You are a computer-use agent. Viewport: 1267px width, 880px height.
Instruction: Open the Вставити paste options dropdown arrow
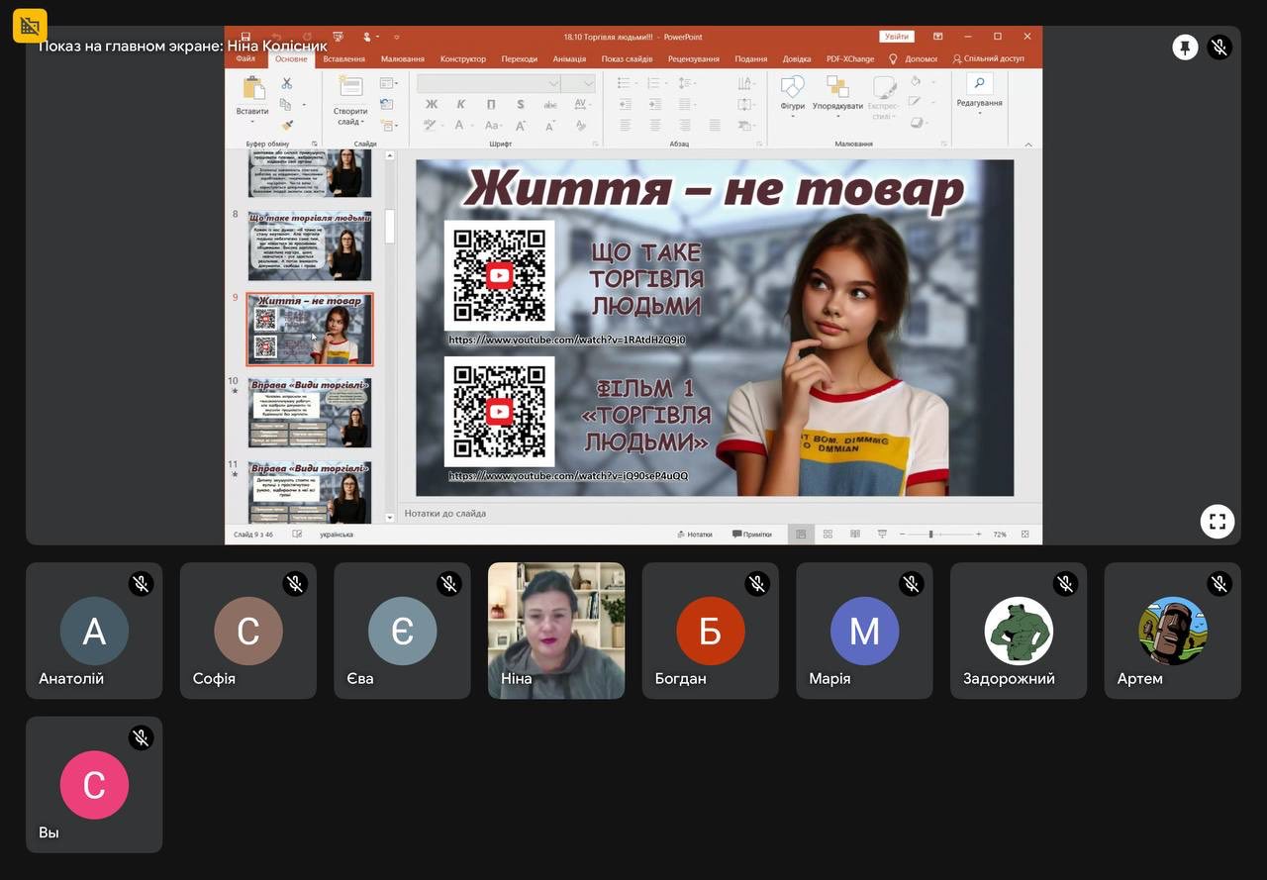tap(253, 122)
